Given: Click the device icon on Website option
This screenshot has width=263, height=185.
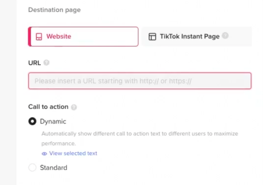Looking at the screenshot, I should tap(39, 36).
